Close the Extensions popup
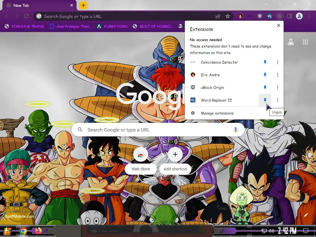 [x=279, y=25]
